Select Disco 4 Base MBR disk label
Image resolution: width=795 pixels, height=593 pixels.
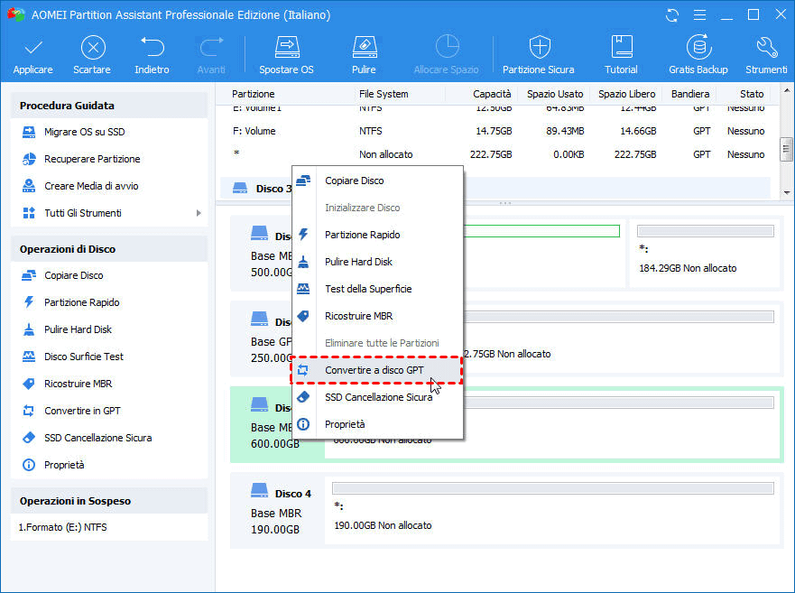tap(277, 511)
